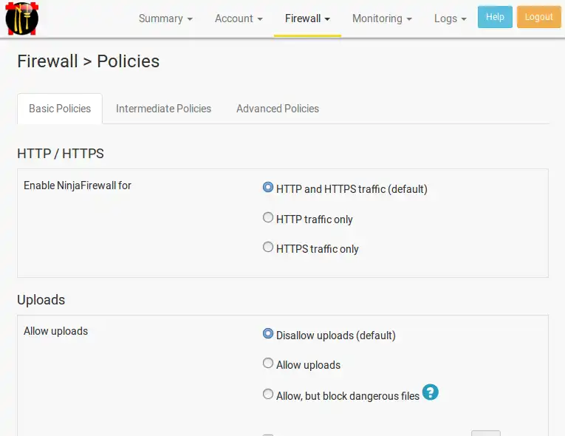565x436 pixels.
Task: Select HTTP traffic only radio button
Action: (x=267, y=217)
